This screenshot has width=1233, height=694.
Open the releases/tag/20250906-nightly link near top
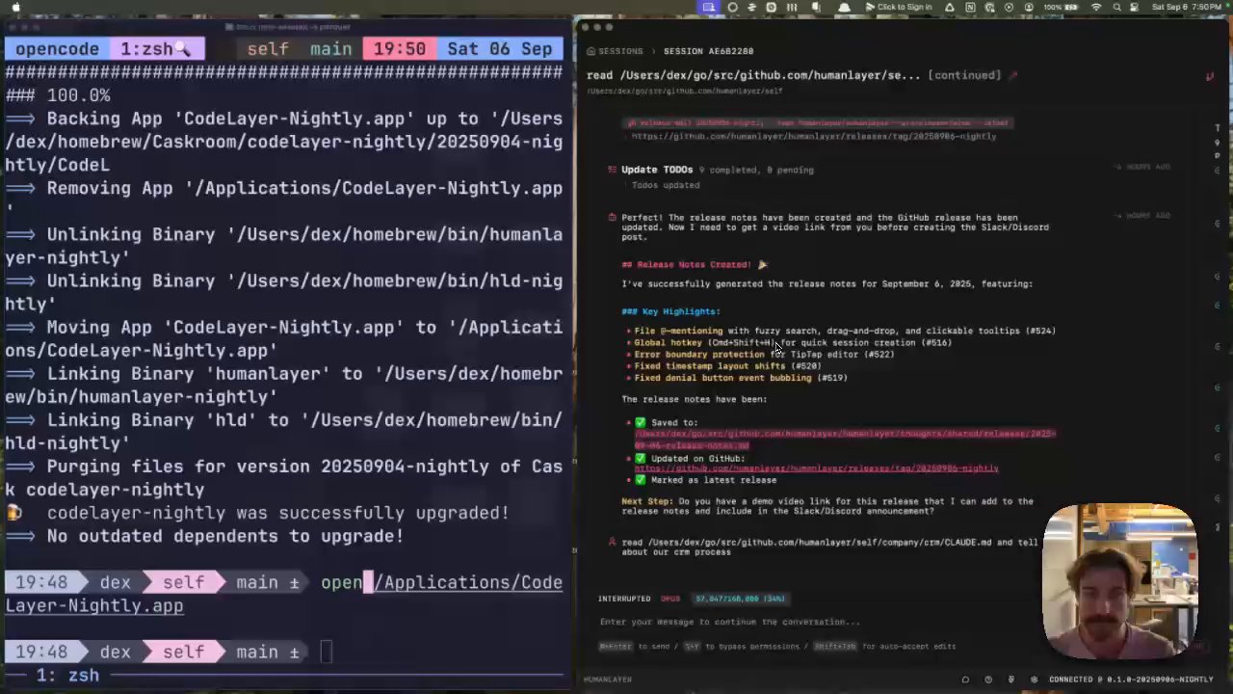814,137
